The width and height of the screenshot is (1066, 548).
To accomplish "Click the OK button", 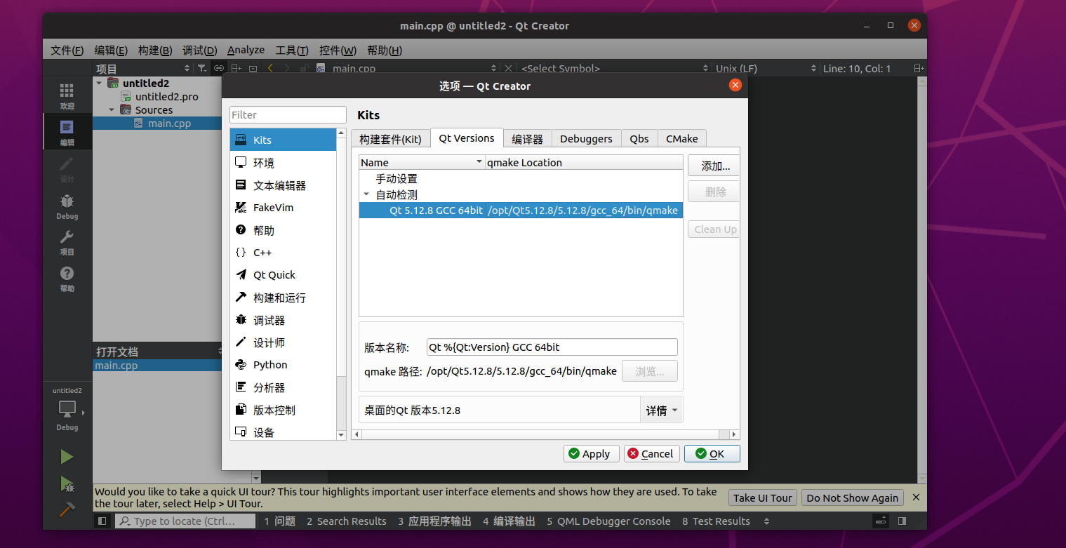I will 712,454.
